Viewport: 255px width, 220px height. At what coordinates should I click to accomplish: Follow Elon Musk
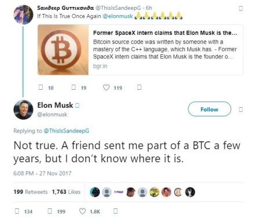209,109
